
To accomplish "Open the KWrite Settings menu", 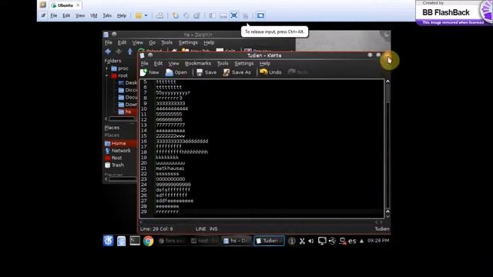I will pyautogui.click(x=244, y=63).
